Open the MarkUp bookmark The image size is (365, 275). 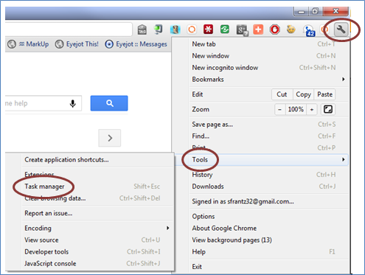pyautogui.click(x=28, y=44)
